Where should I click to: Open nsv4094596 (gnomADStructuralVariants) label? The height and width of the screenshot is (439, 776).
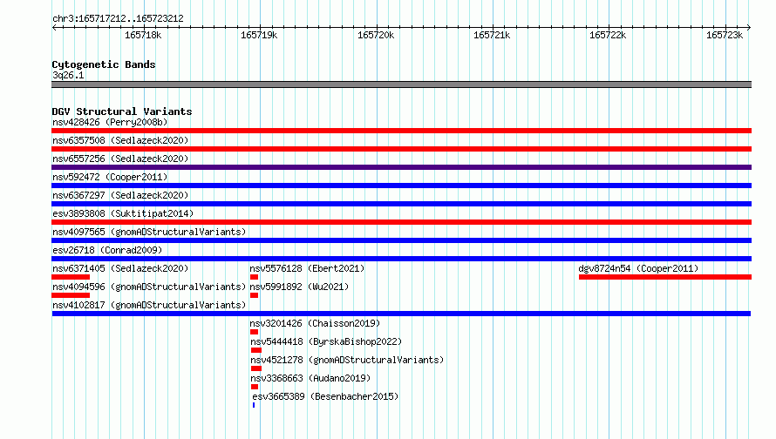(x=149, y=287)
